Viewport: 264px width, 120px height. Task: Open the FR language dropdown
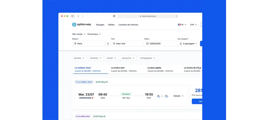[x=182, y=25]
